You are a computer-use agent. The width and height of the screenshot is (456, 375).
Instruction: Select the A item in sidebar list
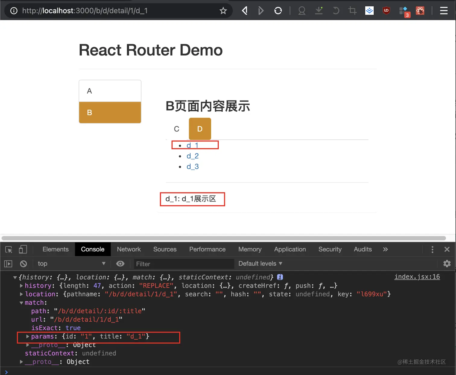[x=110, y=91]
